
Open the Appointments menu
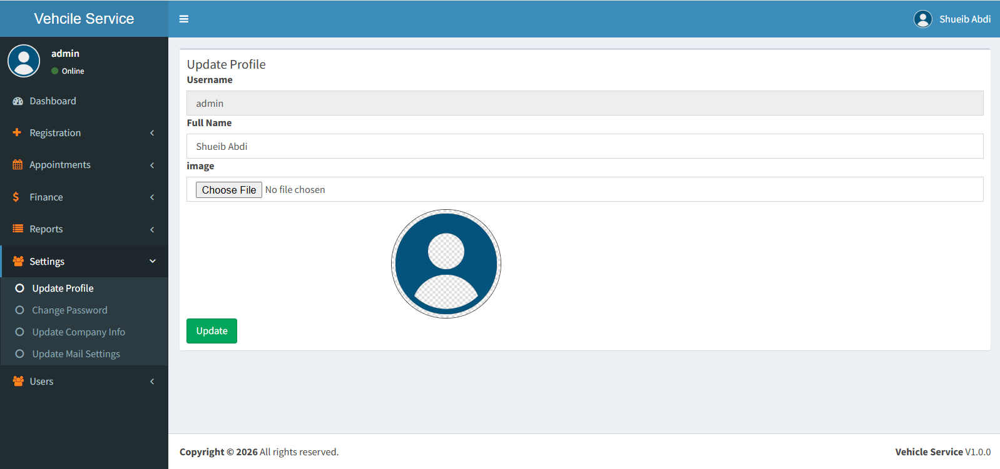84,165
